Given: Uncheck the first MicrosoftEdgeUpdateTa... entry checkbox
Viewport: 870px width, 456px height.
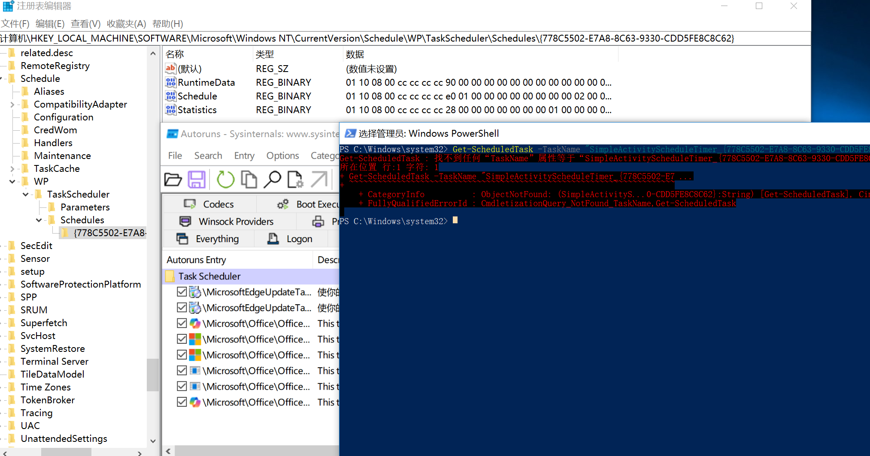Looking at the screenshot, I should (x=182, y=292).
